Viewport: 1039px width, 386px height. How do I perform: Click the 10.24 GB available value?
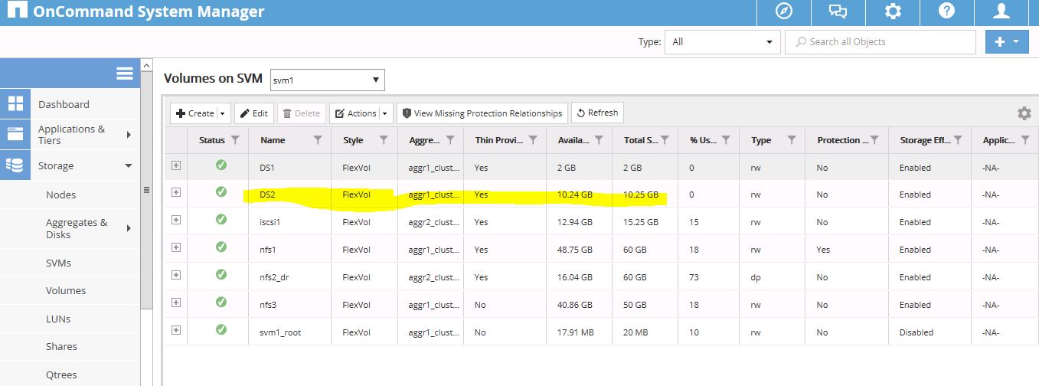575,195
